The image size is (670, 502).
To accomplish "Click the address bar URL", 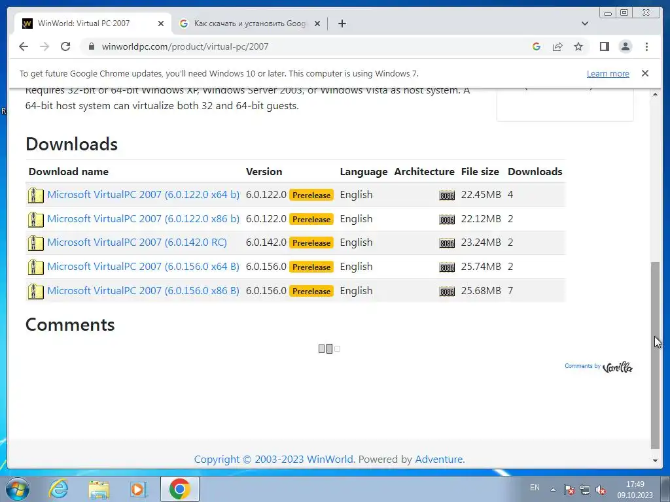I will point(185,46).
